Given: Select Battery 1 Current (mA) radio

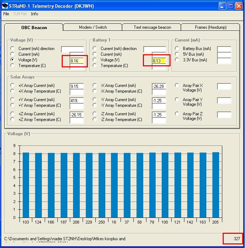Looking at the screenshot, I should point(95,54).
